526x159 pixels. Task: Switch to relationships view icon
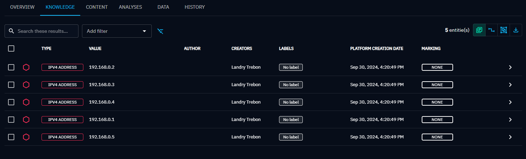click(x=491, y=30)
